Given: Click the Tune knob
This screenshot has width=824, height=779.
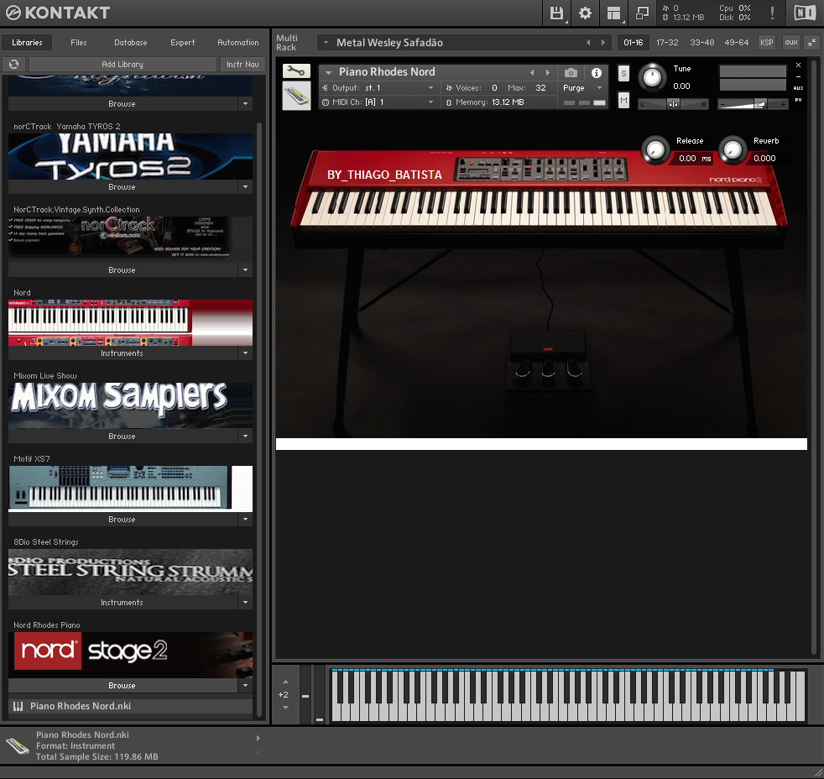Looking at the screenshot, I should [x=652, y=77].
